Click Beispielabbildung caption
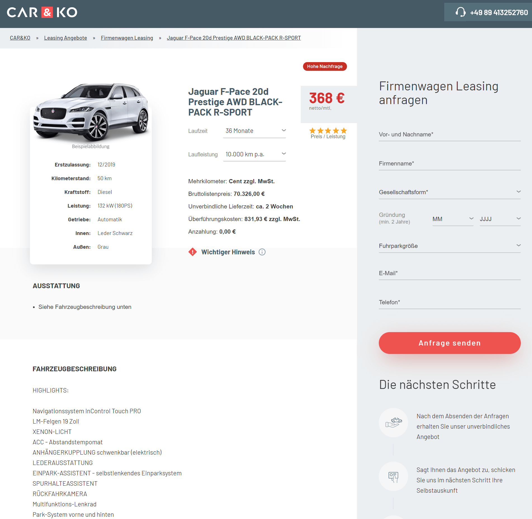Screen dimensions: 532x519 pos(91,146)
